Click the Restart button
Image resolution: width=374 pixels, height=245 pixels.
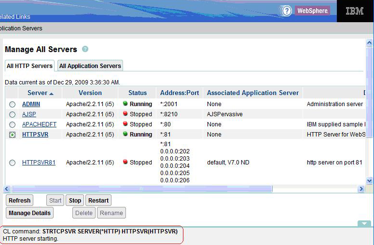(x=98, y=201)
